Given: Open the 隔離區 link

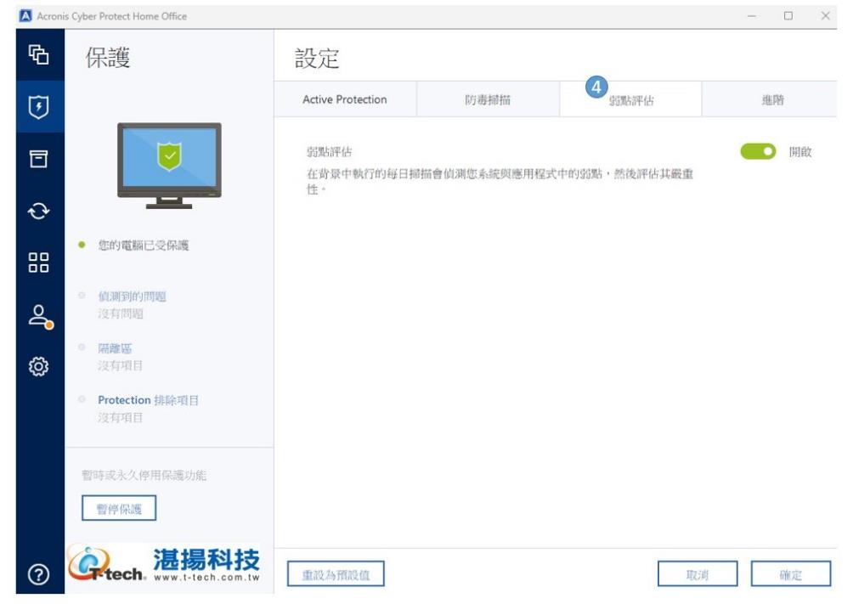Looking at the screenshot, I should pos(115,348).
